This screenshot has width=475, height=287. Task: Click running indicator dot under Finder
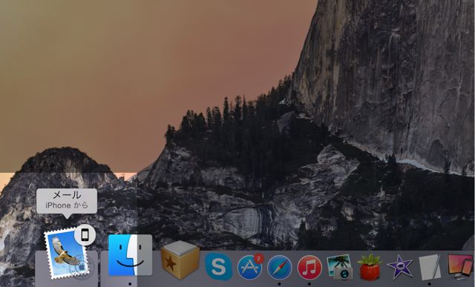click(x=130, y=284)
